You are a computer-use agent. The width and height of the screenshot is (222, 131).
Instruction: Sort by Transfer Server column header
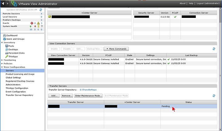click(x=76, y=102)
